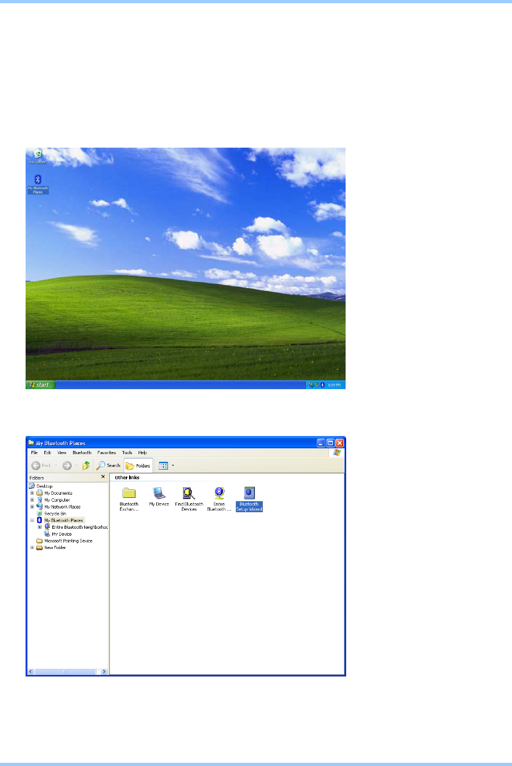Open the Bluetooth menu
512x766 pixels.
[x=82, y=453]
